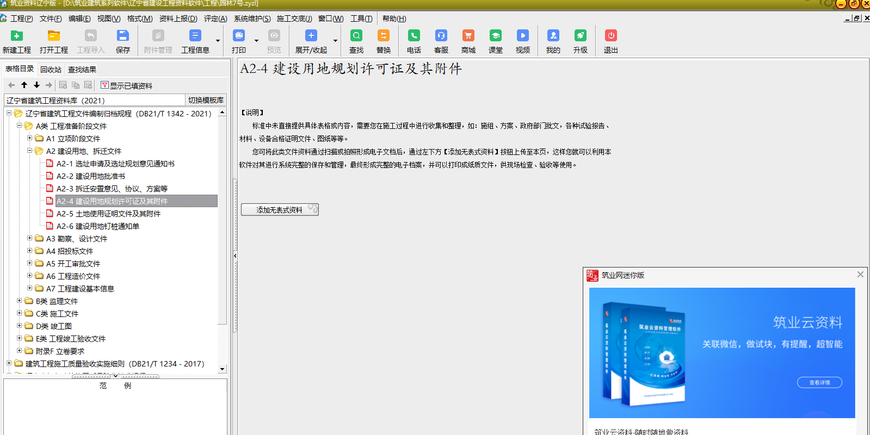This screenshot has width=870, height=435.
Task: Expand the A1 立项阶段文件 folder
Action: click(29, 138)
